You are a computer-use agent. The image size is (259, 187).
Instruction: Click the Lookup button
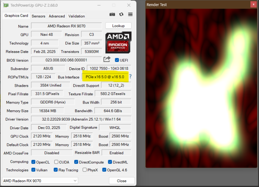coord(118,26)
